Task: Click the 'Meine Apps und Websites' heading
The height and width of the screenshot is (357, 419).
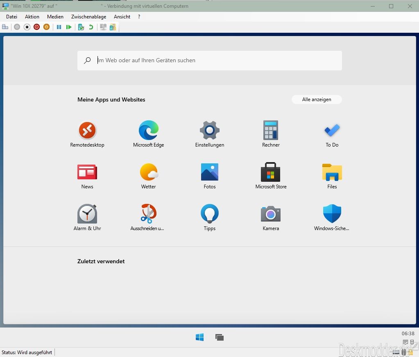Action: 111,99
